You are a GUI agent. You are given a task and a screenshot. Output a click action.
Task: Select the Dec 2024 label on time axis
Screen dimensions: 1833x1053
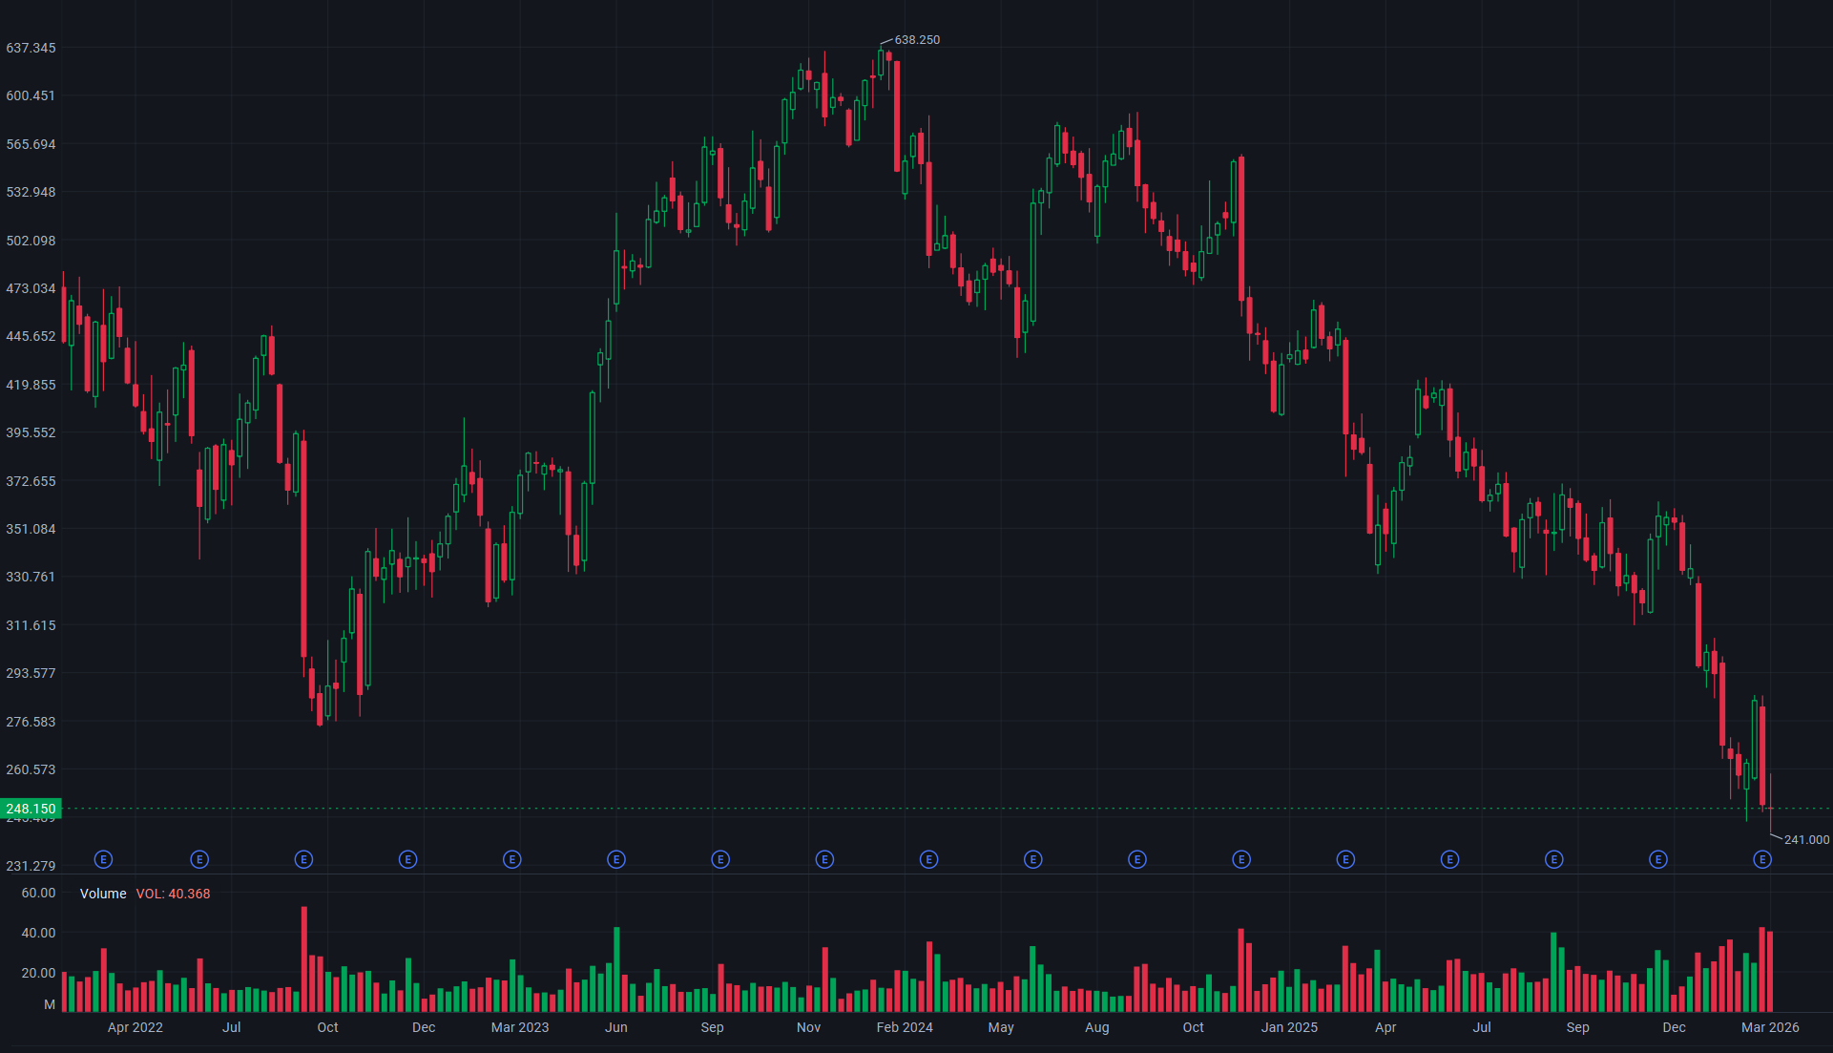(1674, 1027)
